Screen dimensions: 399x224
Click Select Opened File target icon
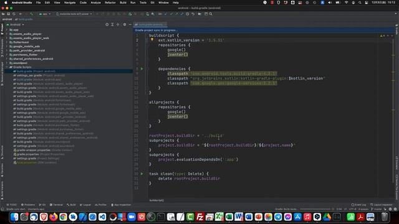tap(107, 25)
